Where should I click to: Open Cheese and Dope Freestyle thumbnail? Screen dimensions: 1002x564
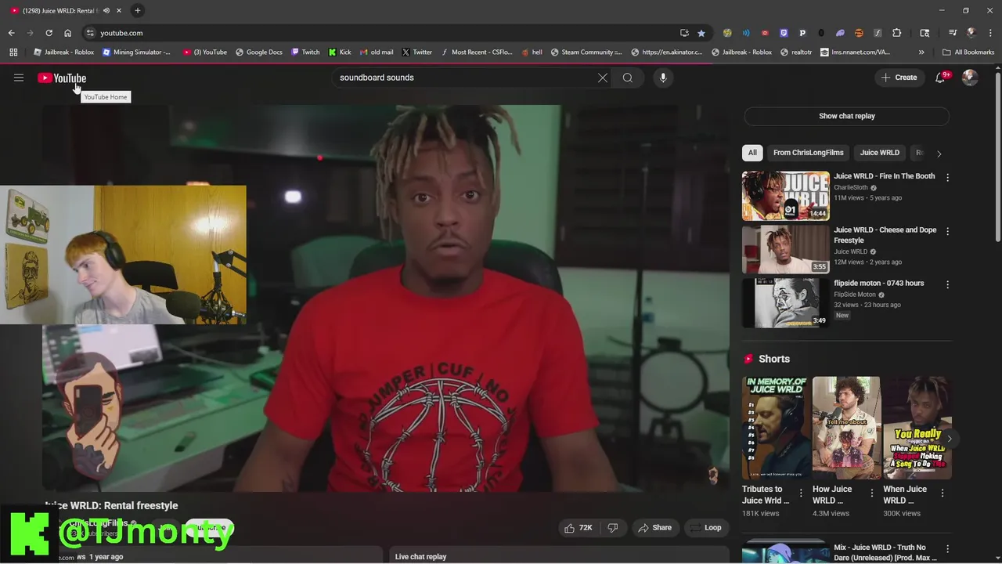click(x=785, y=249)
